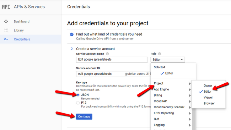The width and height of the screenshot is (231, 130).
Task: Expand the App Engine roles submenu
Action: click(172, 89)
